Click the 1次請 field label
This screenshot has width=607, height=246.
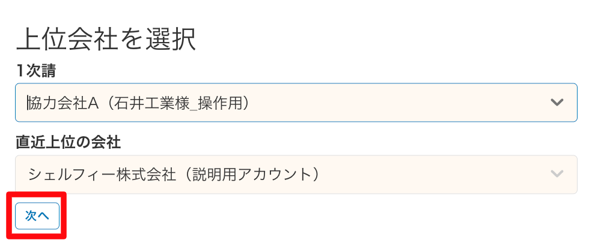[x=37, y=70]
